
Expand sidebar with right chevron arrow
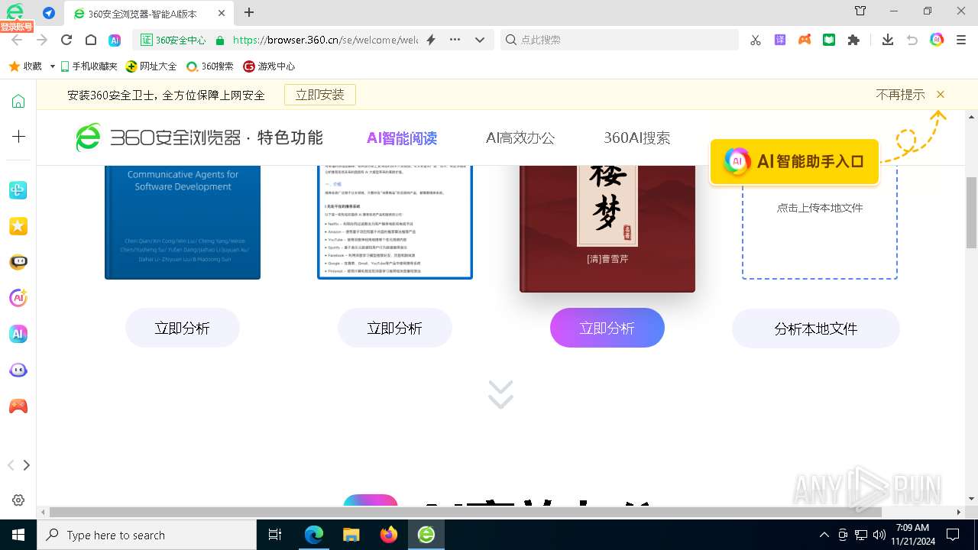(27, 465)
